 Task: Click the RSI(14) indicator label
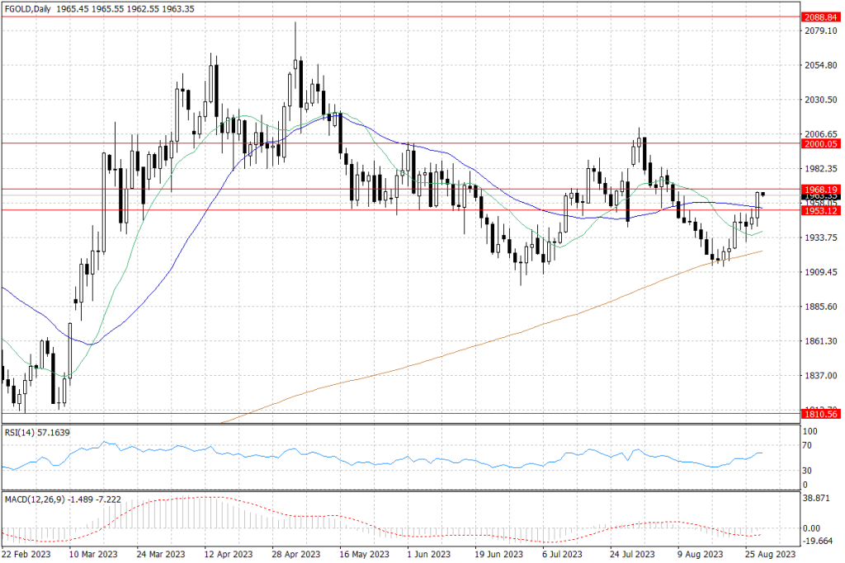point(21,432)
